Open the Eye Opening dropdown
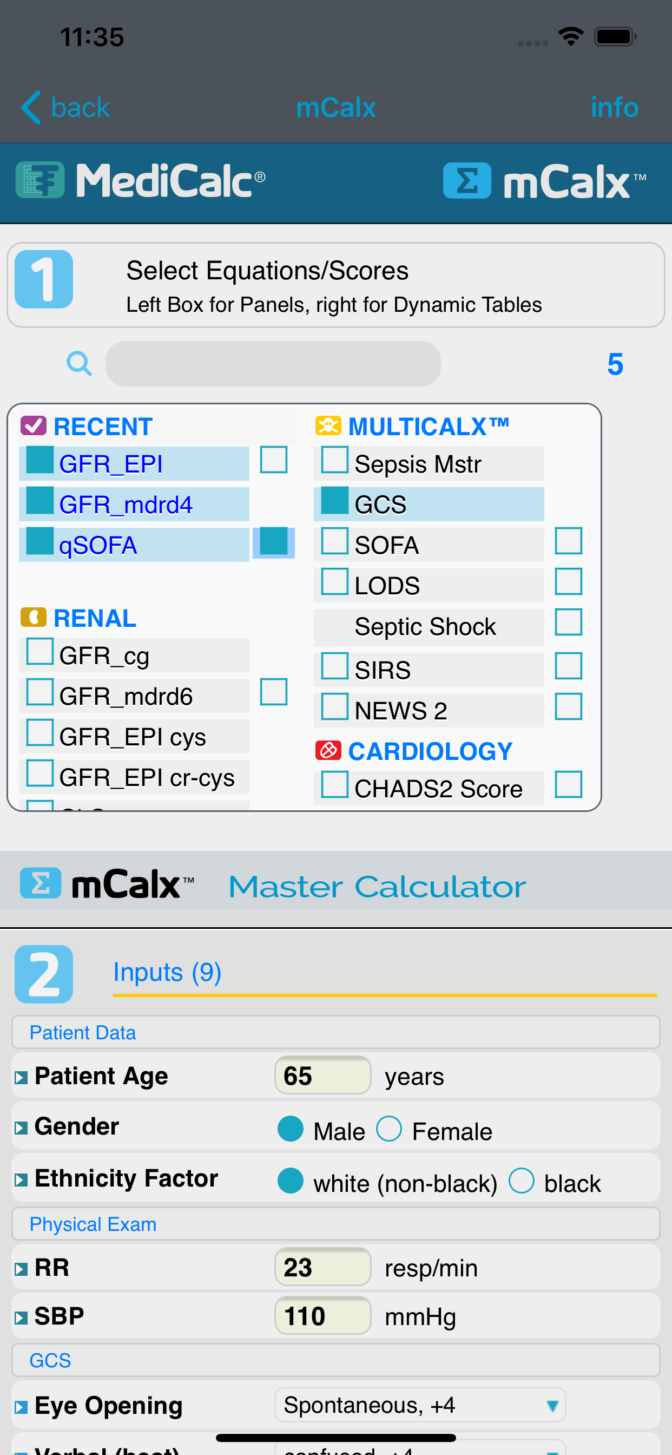The height and width of the screenshot is (1455, 672). coord(419,1404)
